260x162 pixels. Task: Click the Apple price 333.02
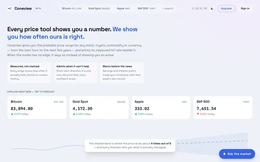pyautogui.click(x=142, y=109)
